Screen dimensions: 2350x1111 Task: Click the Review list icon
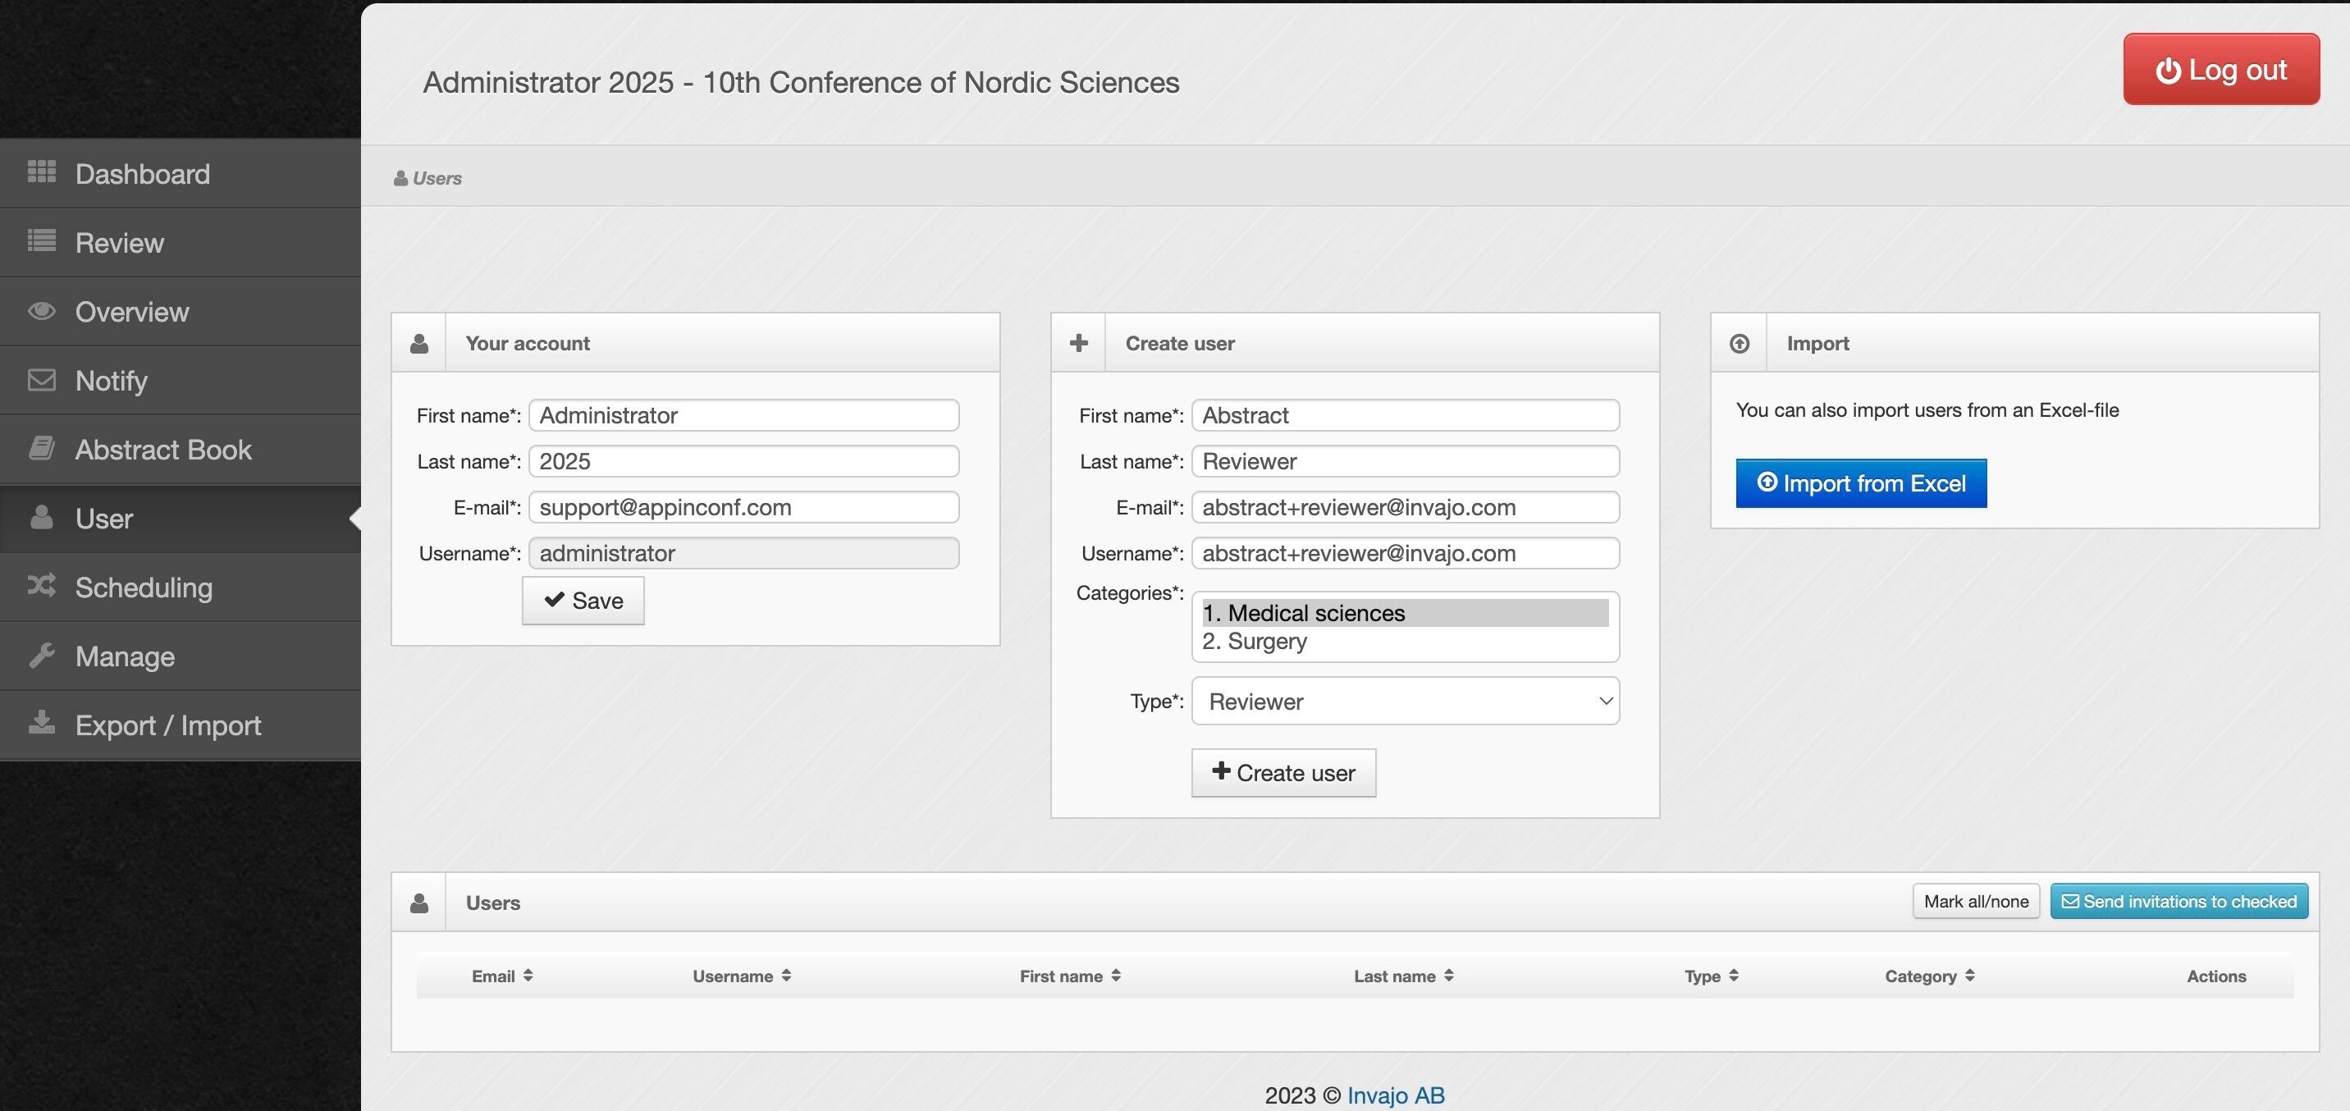[41, 240]
